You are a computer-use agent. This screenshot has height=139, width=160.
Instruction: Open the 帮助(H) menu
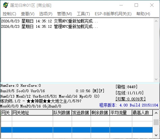pyautogui.click(x=143, y=14)
